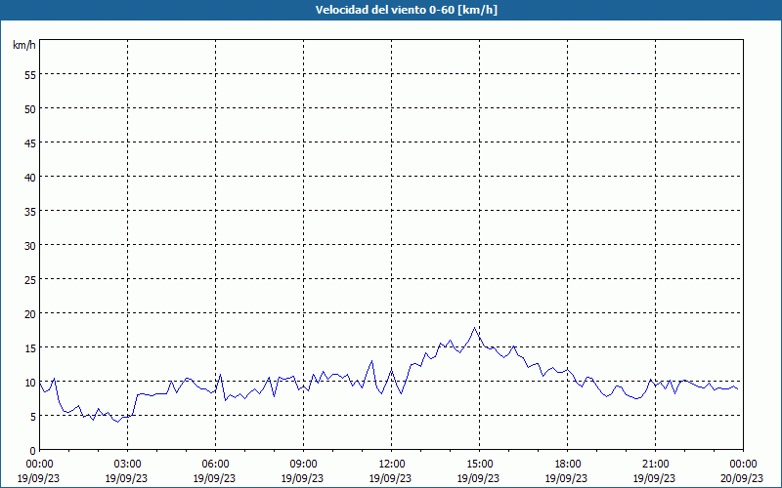Click the y-axis label 30
Screen dimensions: 782x488
pyautogui.click(x=30, y=246)
